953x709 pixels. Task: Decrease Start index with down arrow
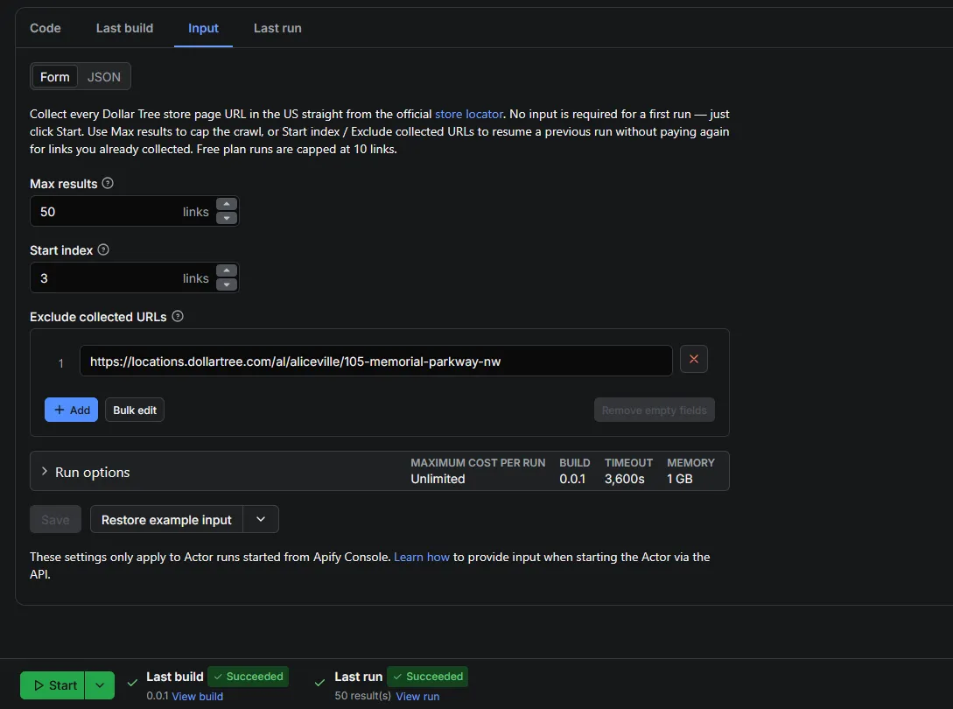click(x=227, y=284)
